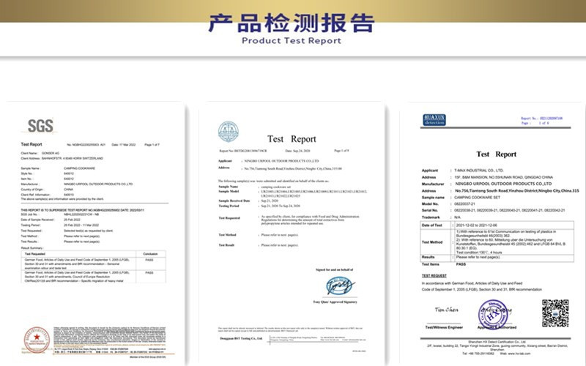Click the blue signature stamp on middle report
The width and height of the screenshot is (586, 366).
[340, 285]
